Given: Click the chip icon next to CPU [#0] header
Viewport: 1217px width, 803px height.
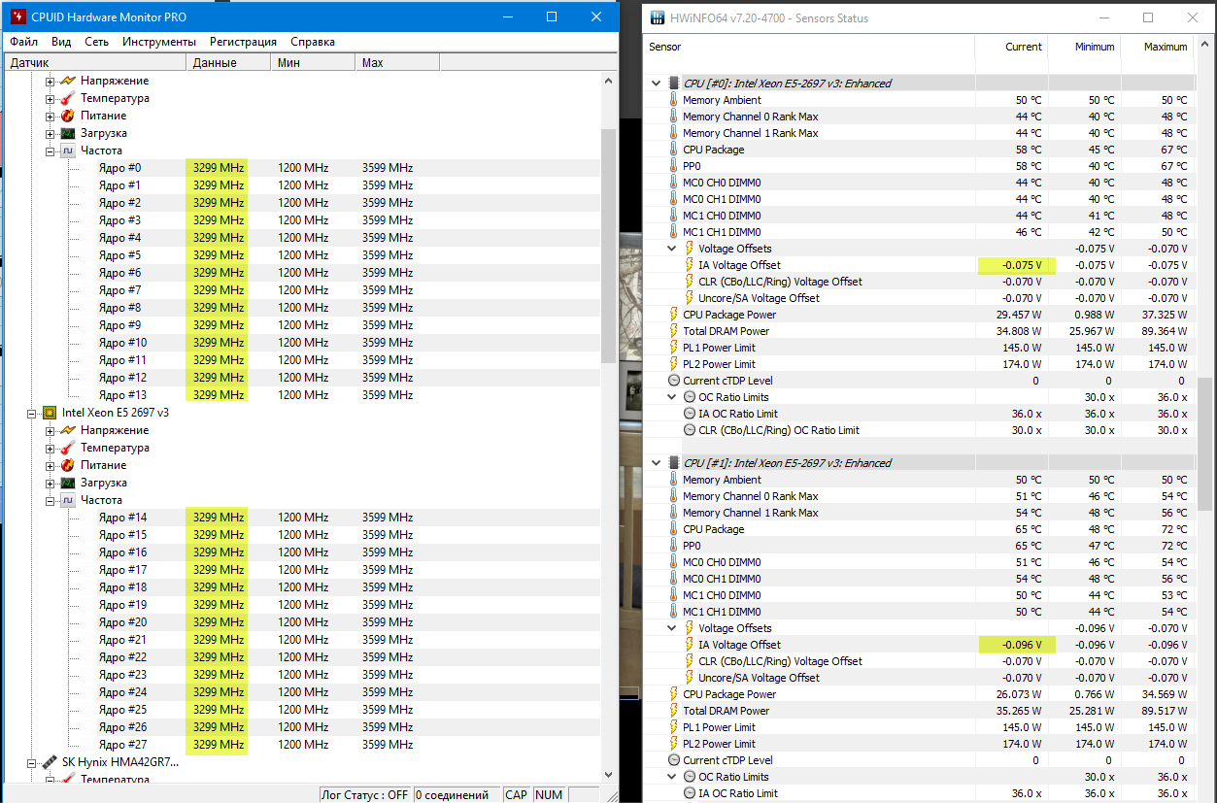Looking at the screenshot, I should tap(674, 84).
